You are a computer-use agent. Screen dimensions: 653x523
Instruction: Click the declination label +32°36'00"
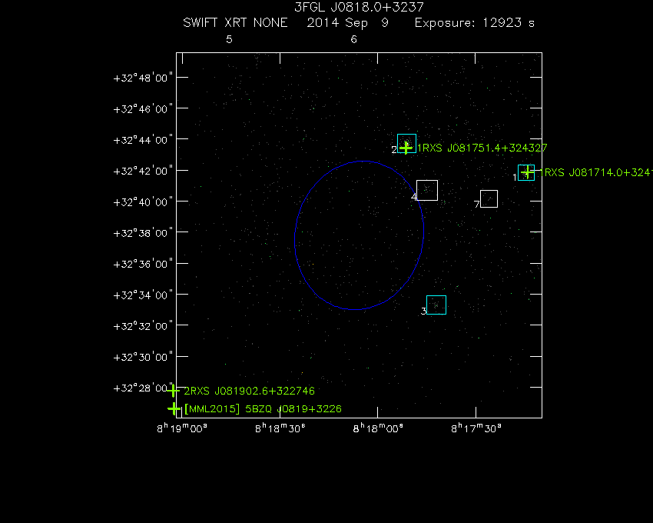coord(143,264)
